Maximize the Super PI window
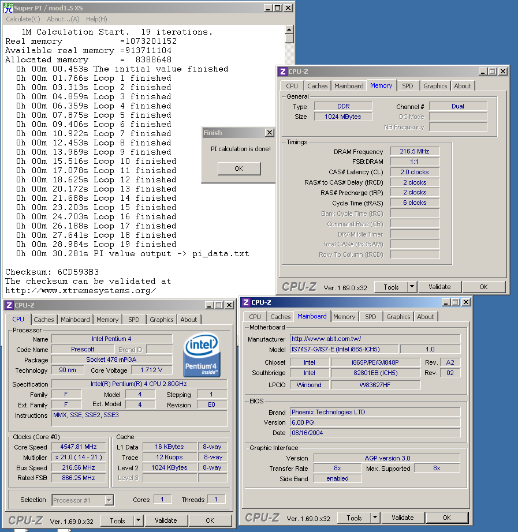The height and width of the screenshot is (532, 518). click(x=278, y=8)
